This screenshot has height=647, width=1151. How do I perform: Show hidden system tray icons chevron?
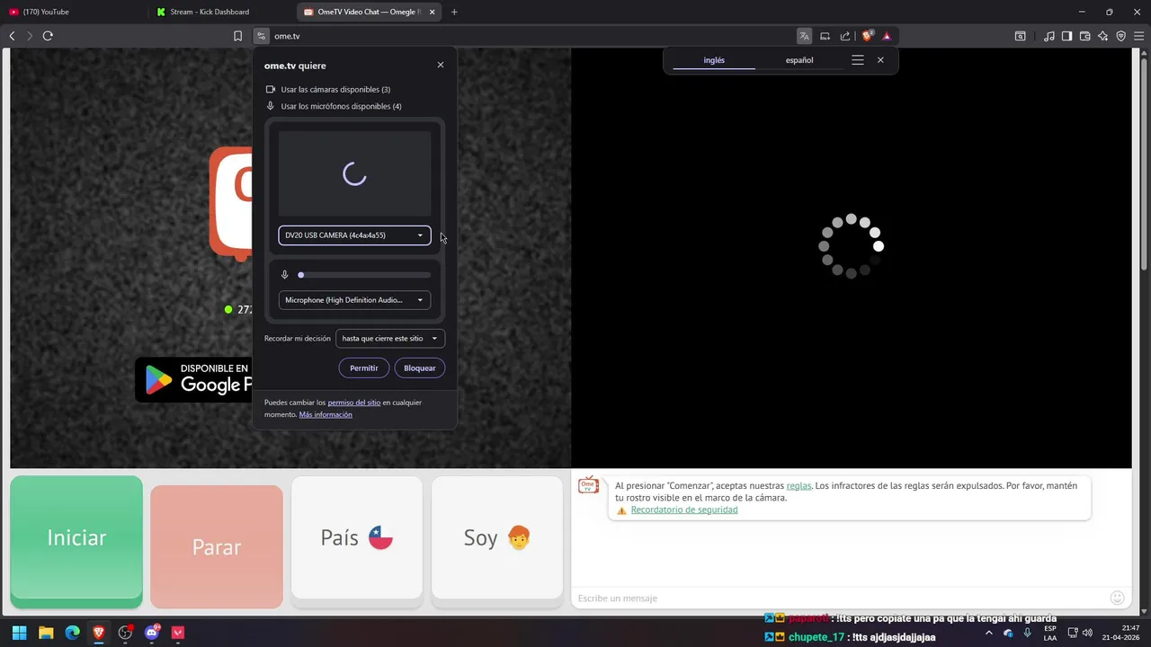pyautogui.click(x=989, y=633)
